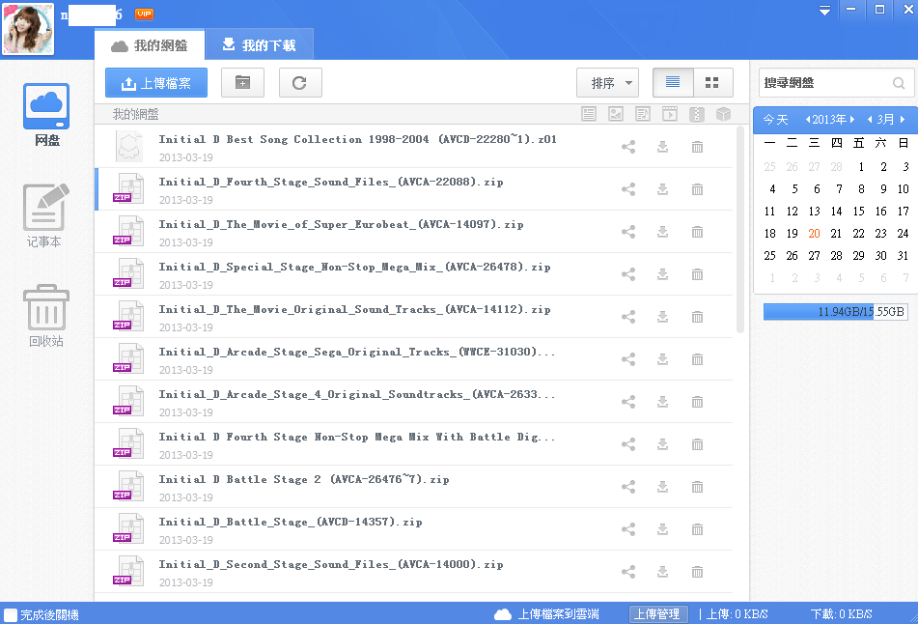
Task: Click the file list vertical scrollbar
Action: [740, 230]
